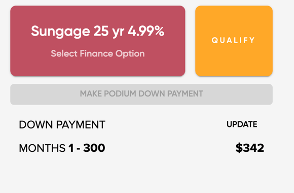Select the 'Select Finance Option' subtitle text
Viewport: 294px width, 193px height.
click(98, 54)
